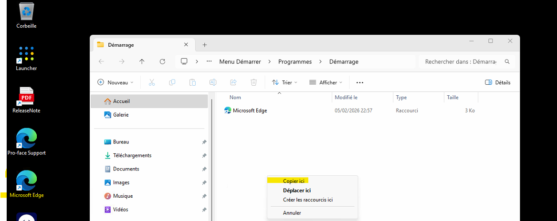
Task: Go back with the left arrow
Action: click(x=101, y=61)
